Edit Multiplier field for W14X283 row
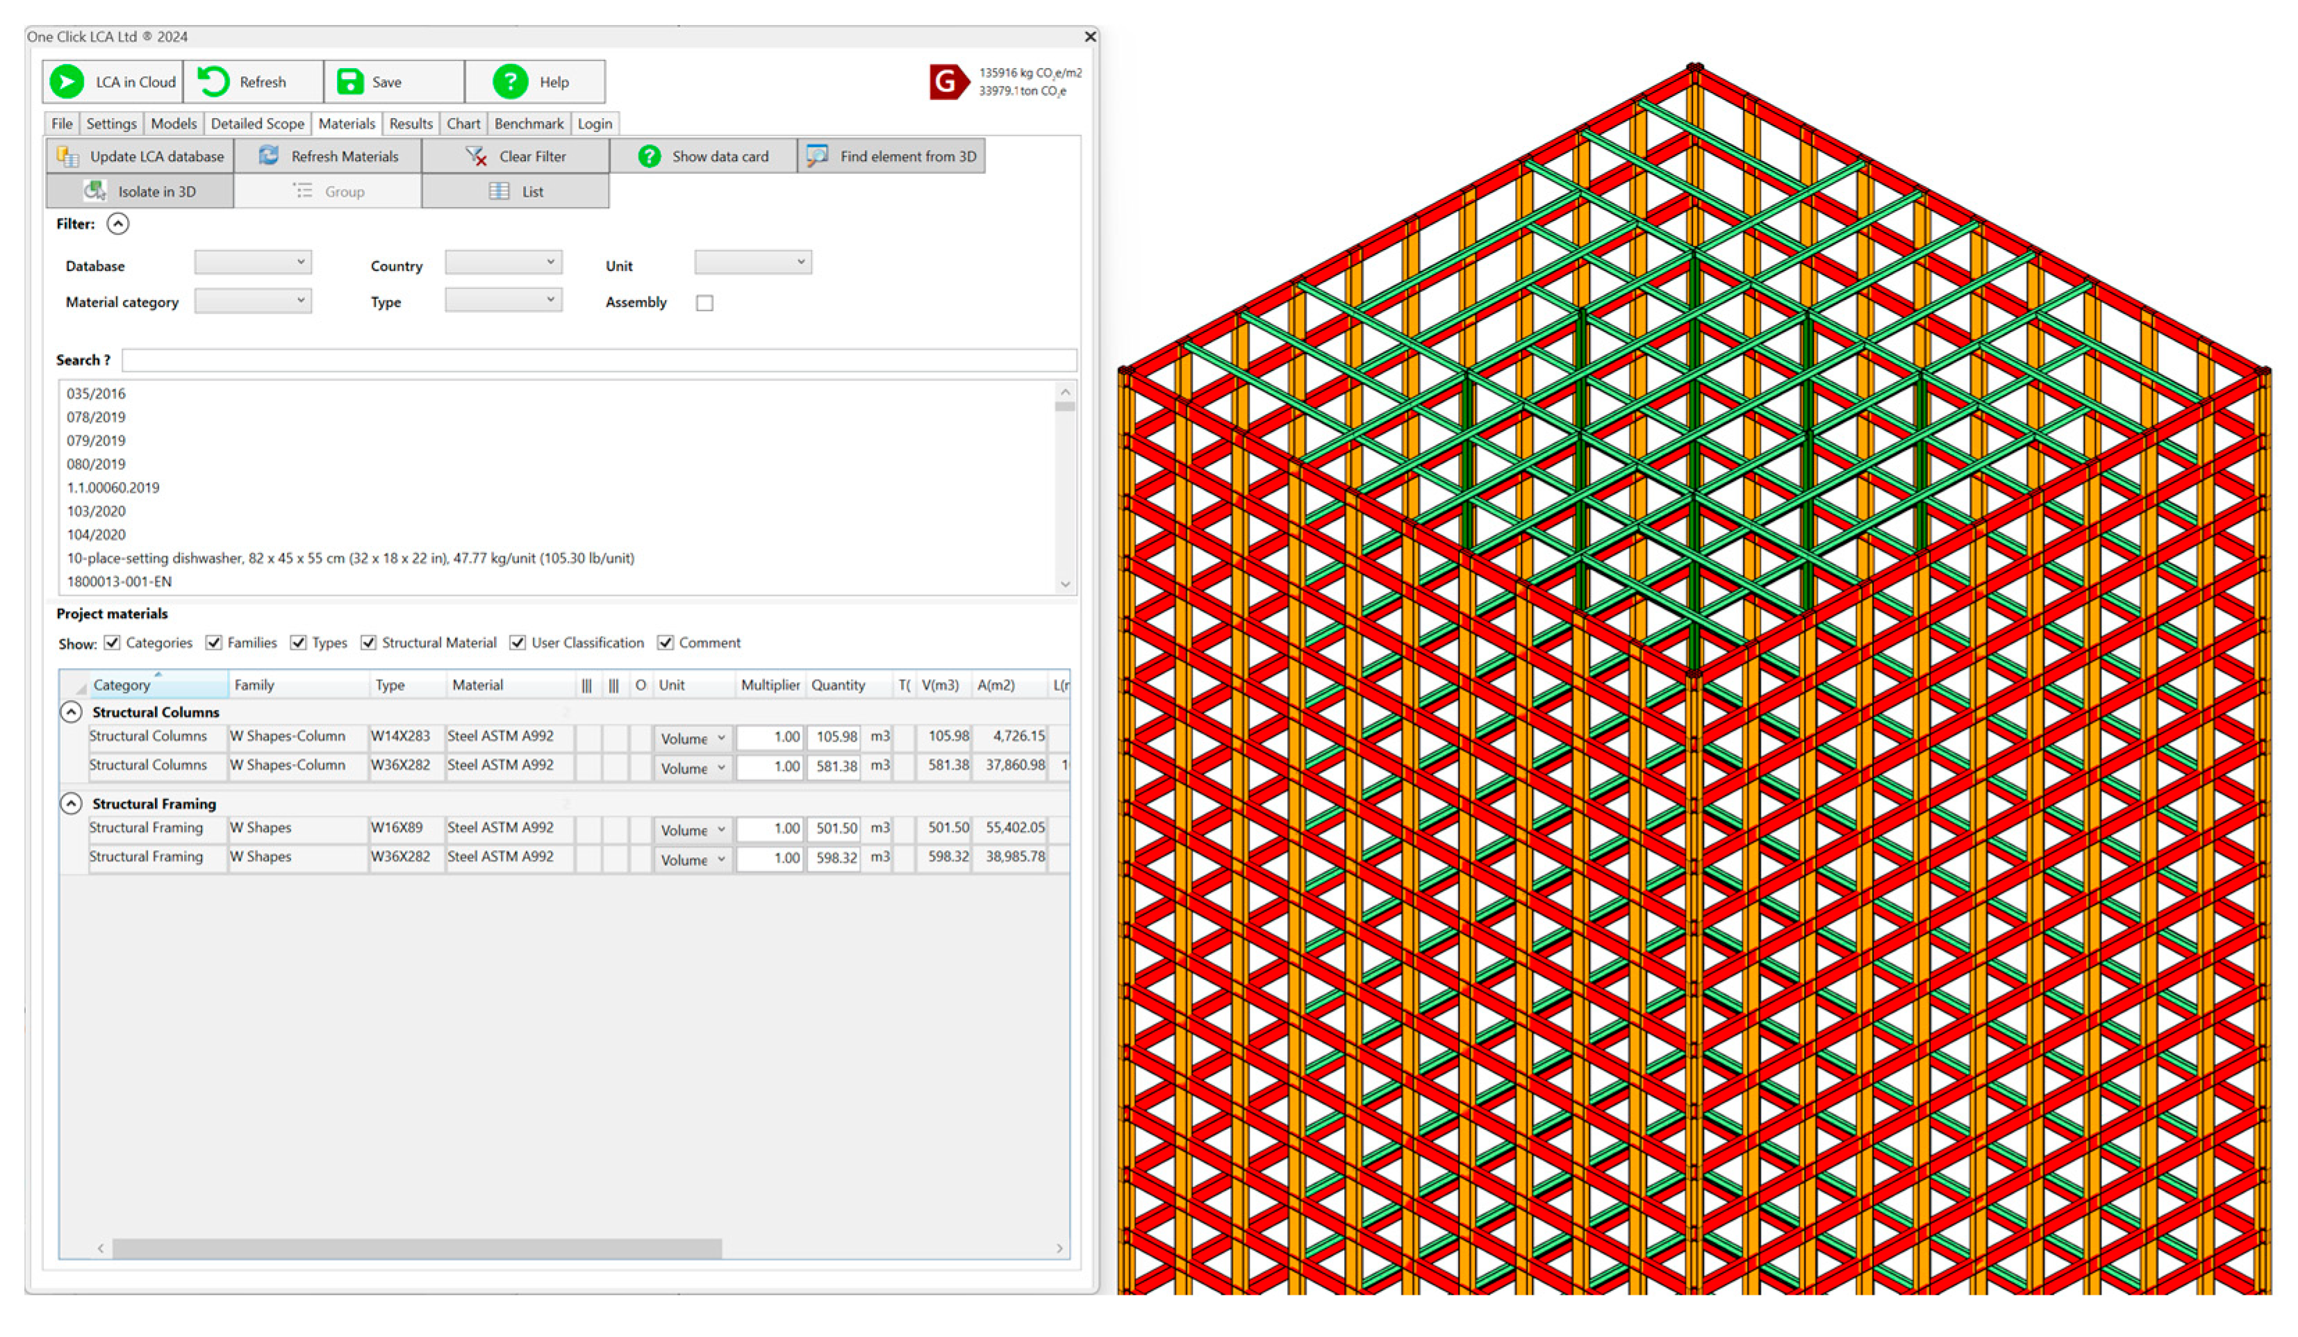Screen dimensions: 2298x1337 [770, 737]
